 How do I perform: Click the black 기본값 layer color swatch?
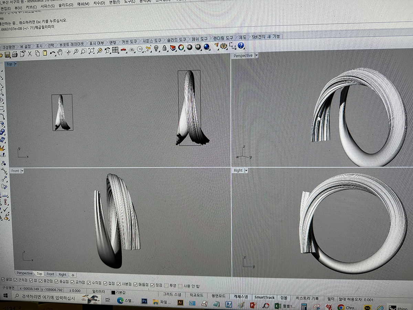[x=113, y=292]
